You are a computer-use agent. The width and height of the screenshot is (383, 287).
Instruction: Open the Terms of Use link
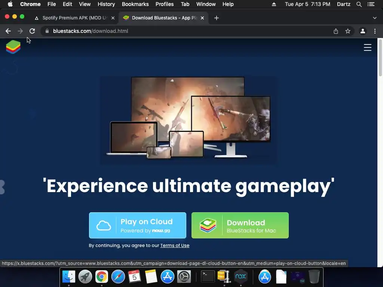(175, 246)
